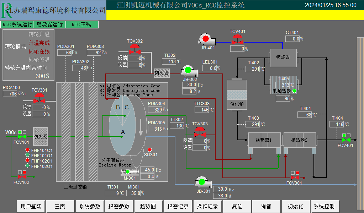Click the LEL301 0.0% reading
The width and height of the screenshot is (364, 213).
click(x=210, y=68)
